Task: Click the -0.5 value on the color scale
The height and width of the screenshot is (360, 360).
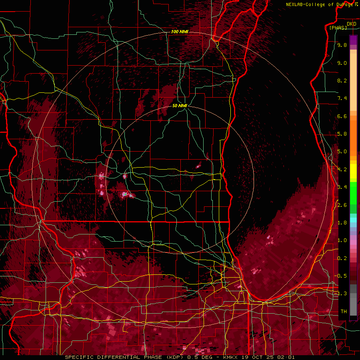Action: pyautogui.click(x=340, y=276)
